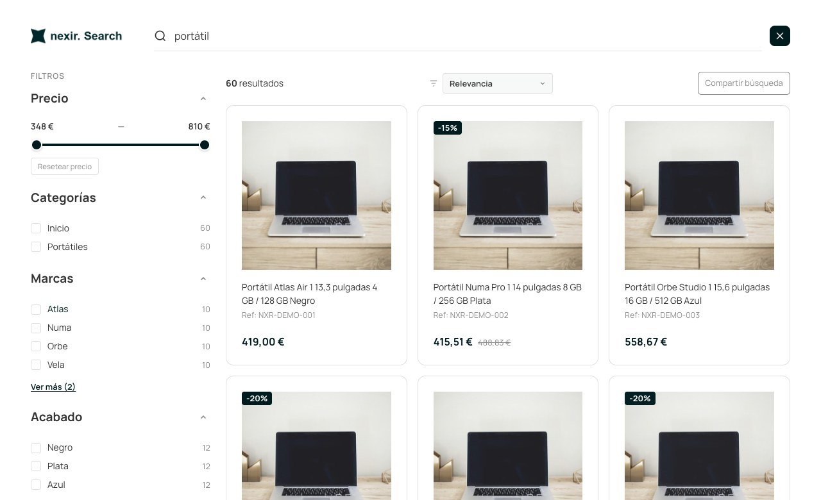Click the -15% discount badge

point(448,128)
